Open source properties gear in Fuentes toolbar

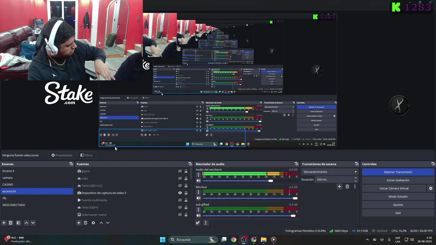tap(93, 223)
